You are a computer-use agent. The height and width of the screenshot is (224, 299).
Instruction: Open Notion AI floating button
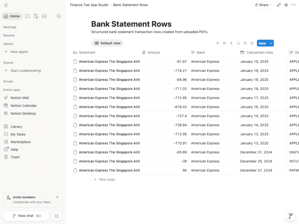(x=291, y=216)
